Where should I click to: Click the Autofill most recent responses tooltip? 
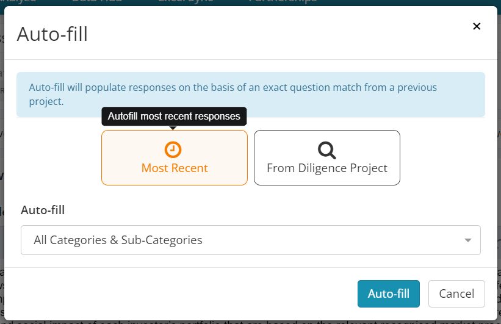click(x=174, y=117)
